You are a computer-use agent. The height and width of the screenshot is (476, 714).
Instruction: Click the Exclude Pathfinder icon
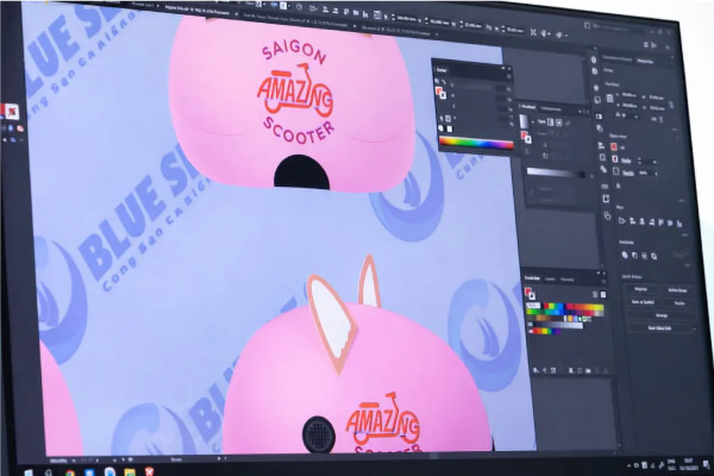654,256
